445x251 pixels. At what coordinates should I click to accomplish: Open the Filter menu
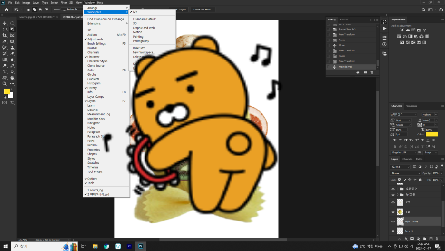64,2
